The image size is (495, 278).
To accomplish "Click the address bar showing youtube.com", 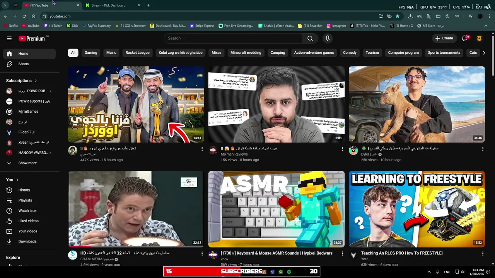I will (x=209, y=16).
